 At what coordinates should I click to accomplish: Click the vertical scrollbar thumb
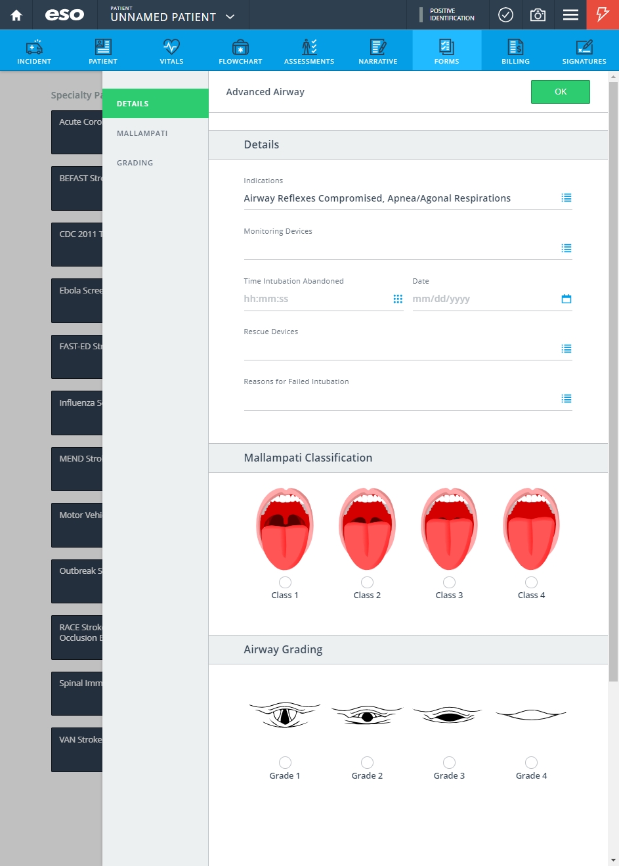click(x=614, y=381)
